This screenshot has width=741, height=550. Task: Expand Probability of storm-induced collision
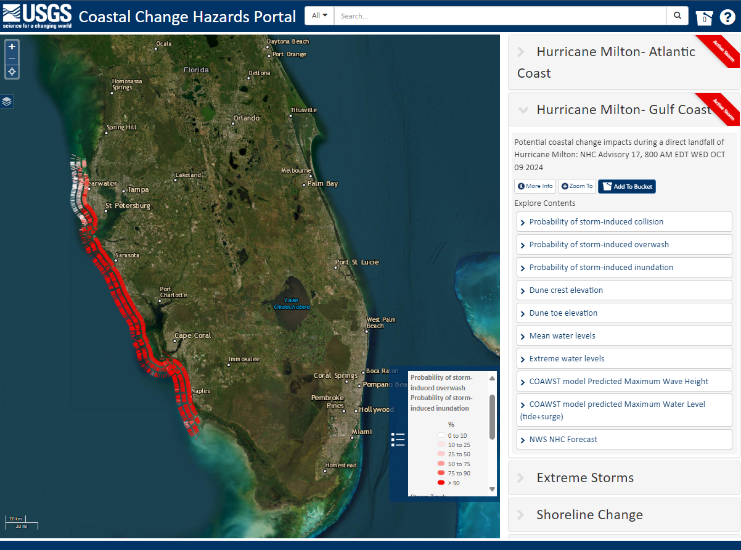[624, 222]
